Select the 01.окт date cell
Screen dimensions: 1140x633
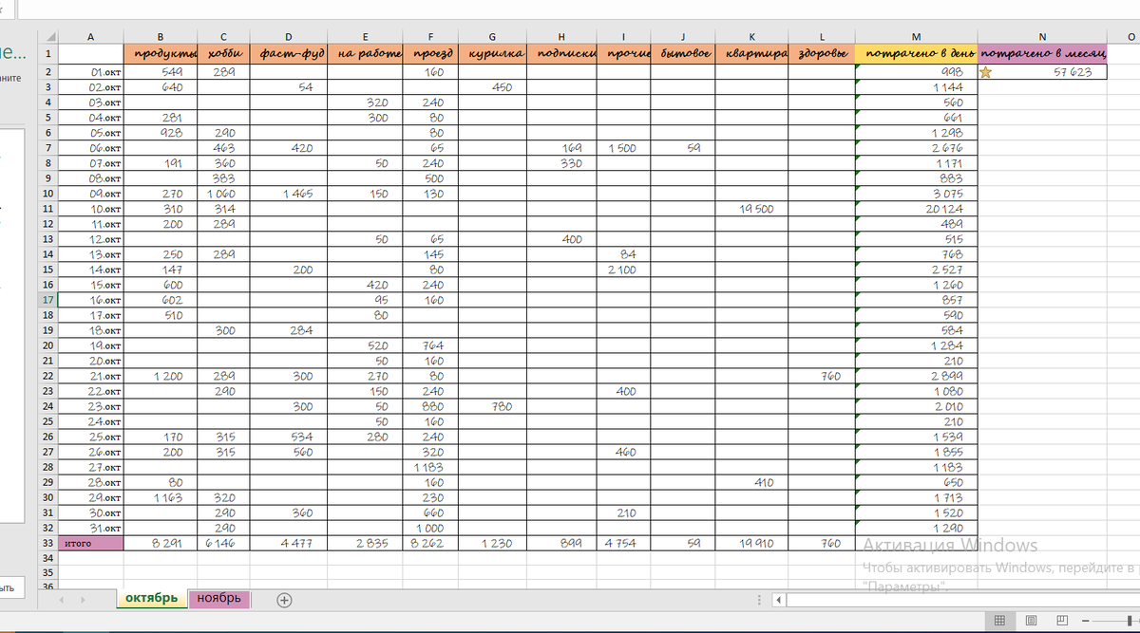coord(91,72)
